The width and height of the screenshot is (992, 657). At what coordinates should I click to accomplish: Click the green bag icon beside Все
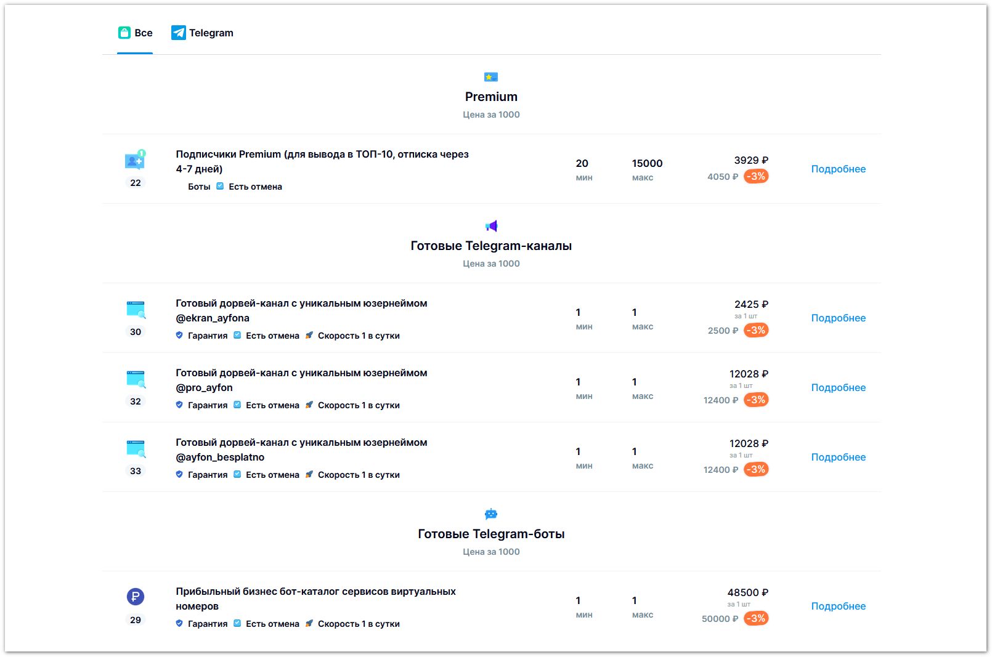[124, 33]
